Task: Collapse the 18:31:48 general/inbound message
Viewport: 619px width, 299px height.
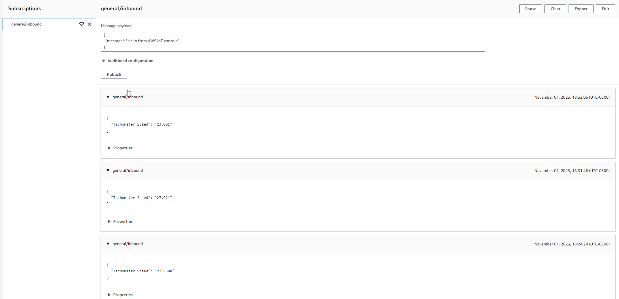Action: tap(108, 170)
